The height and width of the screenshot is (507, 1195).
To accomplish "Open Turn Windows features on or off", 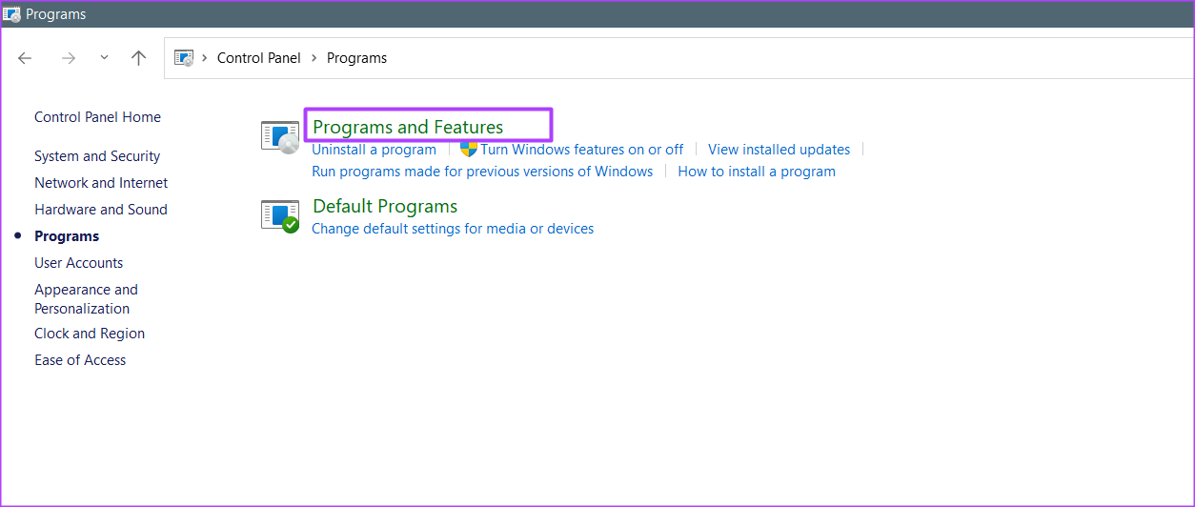I will [581, 150].
